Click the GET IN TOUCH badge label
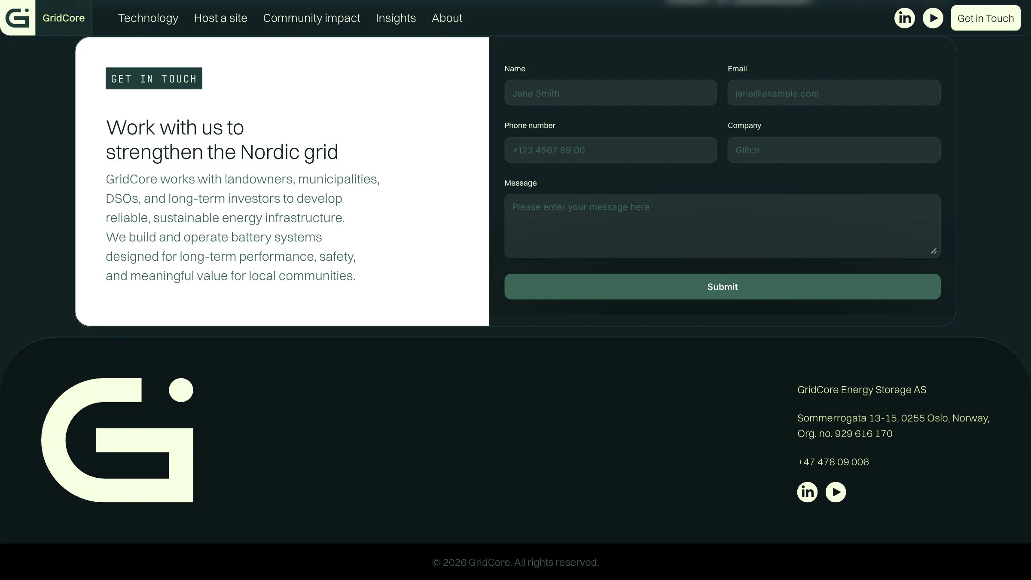This screenshot has height=580, width=1031. pos(154,79)
